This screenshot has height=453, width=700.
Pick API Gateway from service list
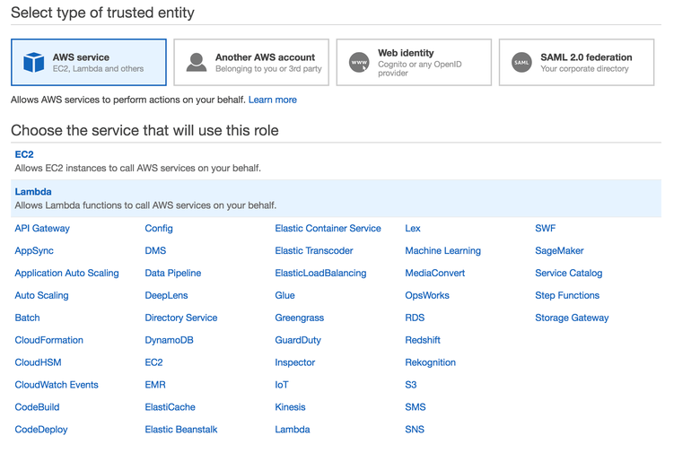[42, 228]
